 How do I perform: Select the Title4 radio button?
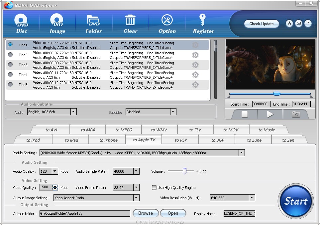10,74
